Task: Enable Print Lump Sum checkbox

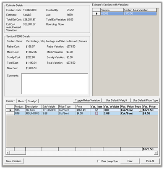Action: pos(99,161)
